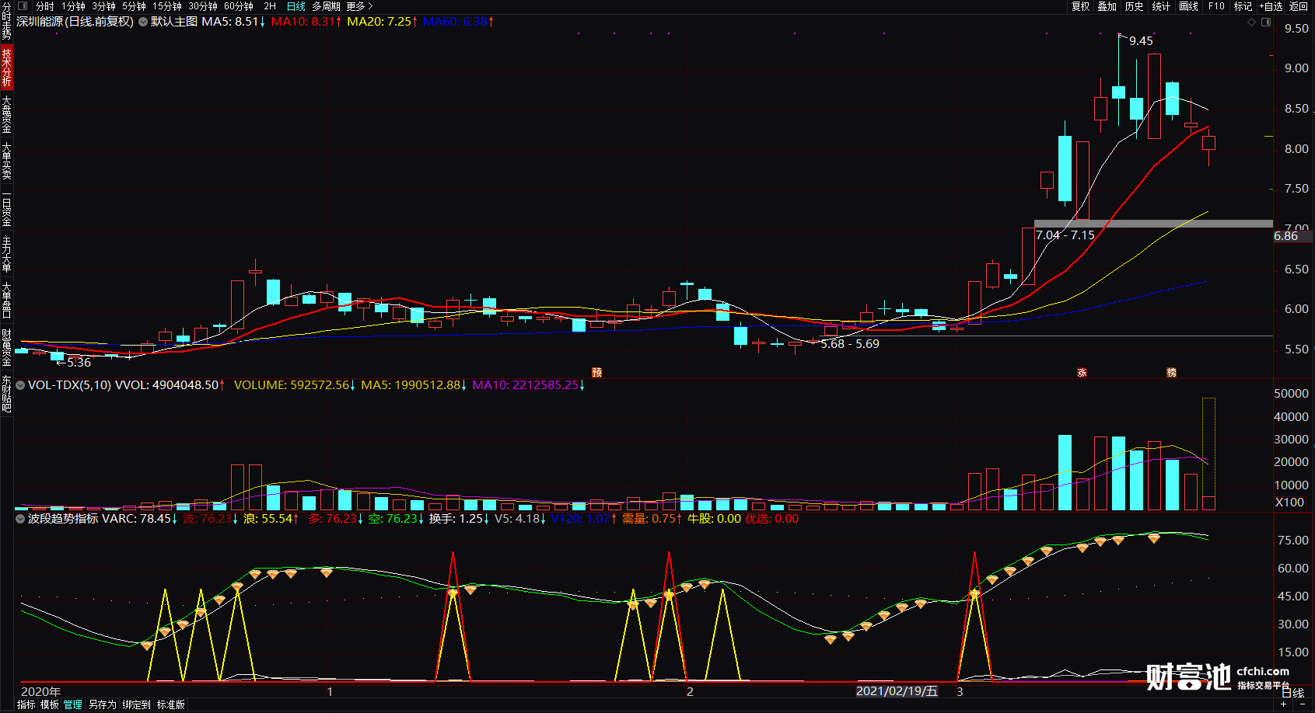Expand 更多 period options
Viewport: 1315px width, 713px height.
359,6
